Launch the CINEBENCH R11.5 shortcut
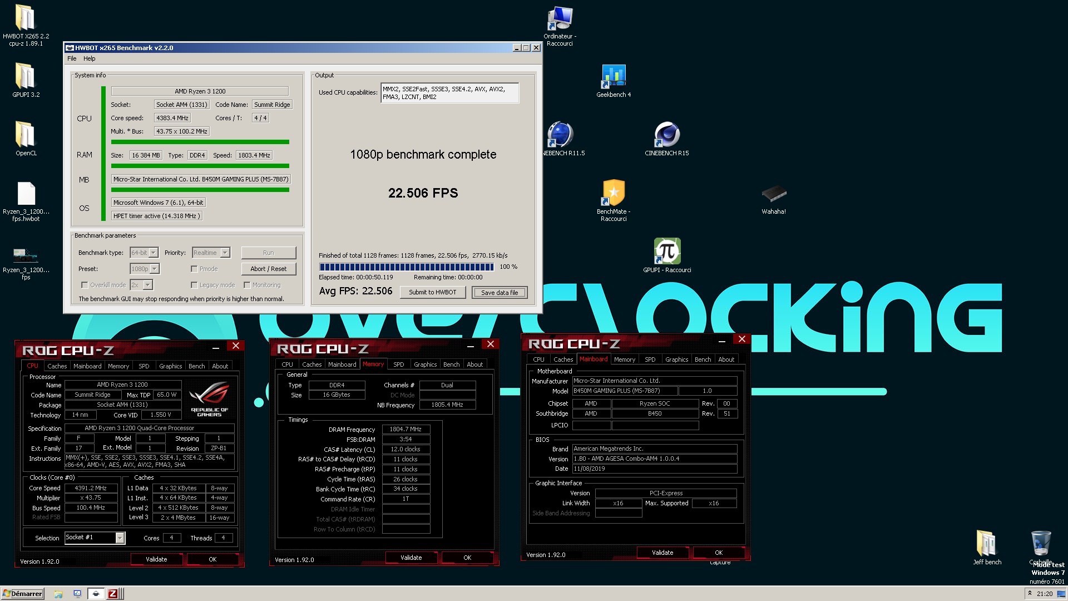 point(560,135)
